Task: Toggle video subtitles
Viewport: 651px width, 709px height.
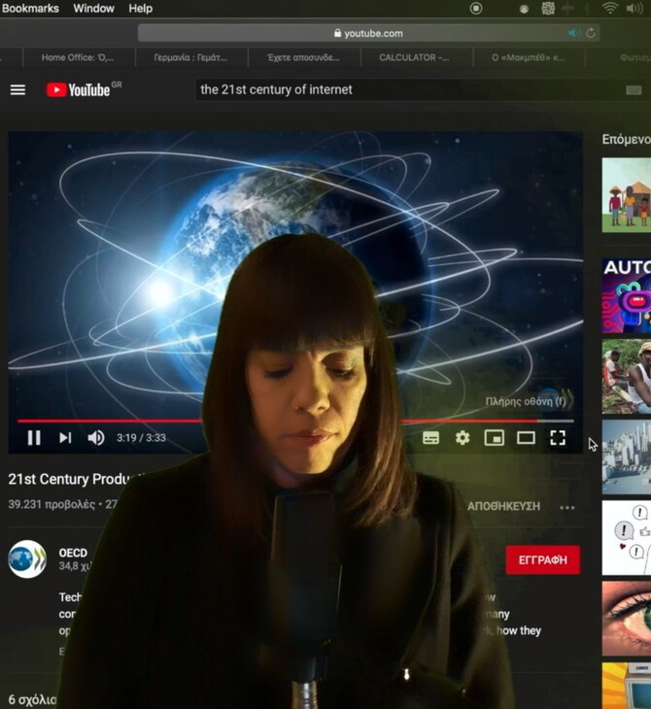Action: click(x=430, y=438)
